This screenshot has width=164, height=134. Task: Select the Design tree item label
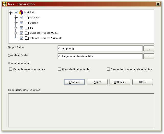pyautogui.click(x=34, y=23)
